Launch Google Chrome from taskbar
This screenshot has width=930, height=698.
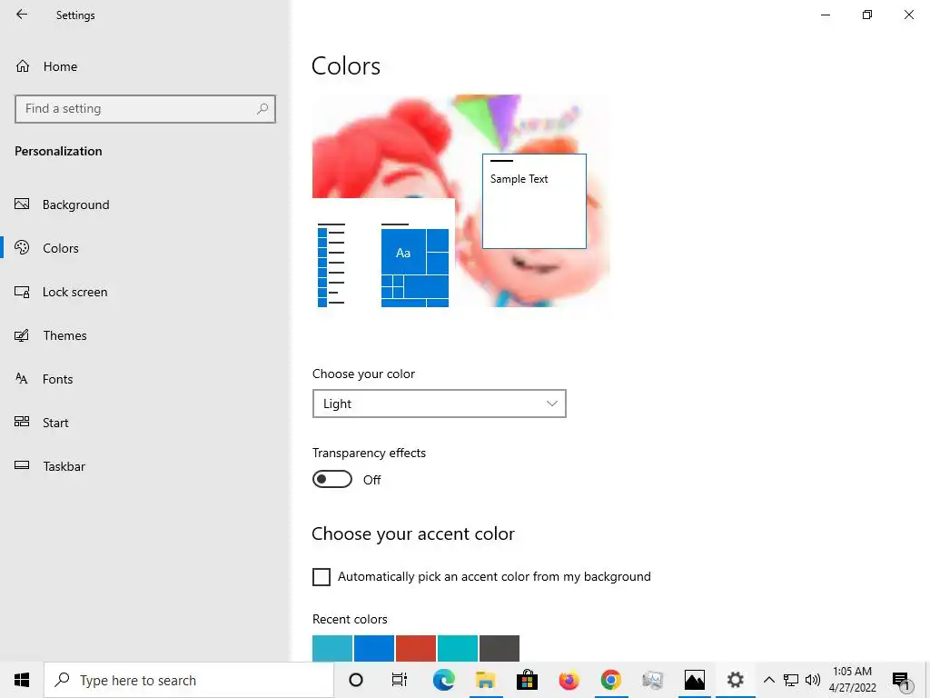[x=610, y=680]
